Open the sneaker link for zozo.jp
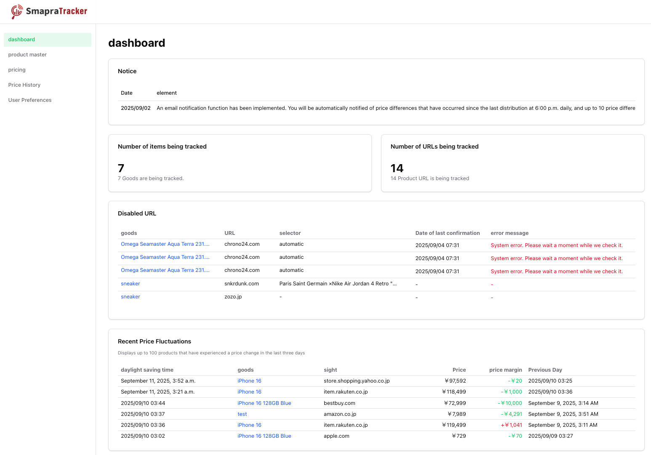The width and height of the screenshot is (651, 455). click(x=130, y=296)
